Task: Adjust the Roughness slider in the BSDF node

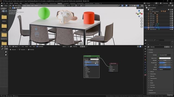Action: pyautogui.click(x=91, y=62)
